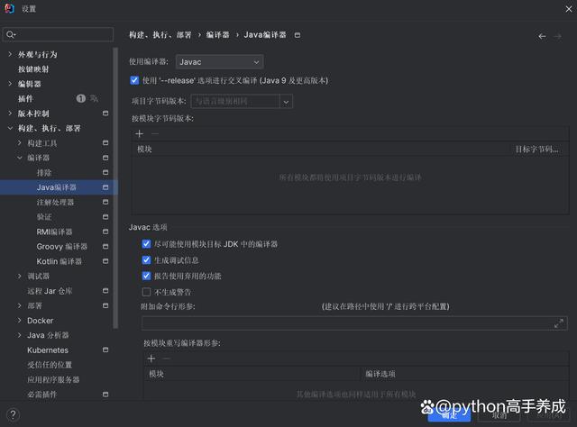Select 注解处理器 in settings tree
Screen dimensions: 577x427
click(x=55, y=203)
